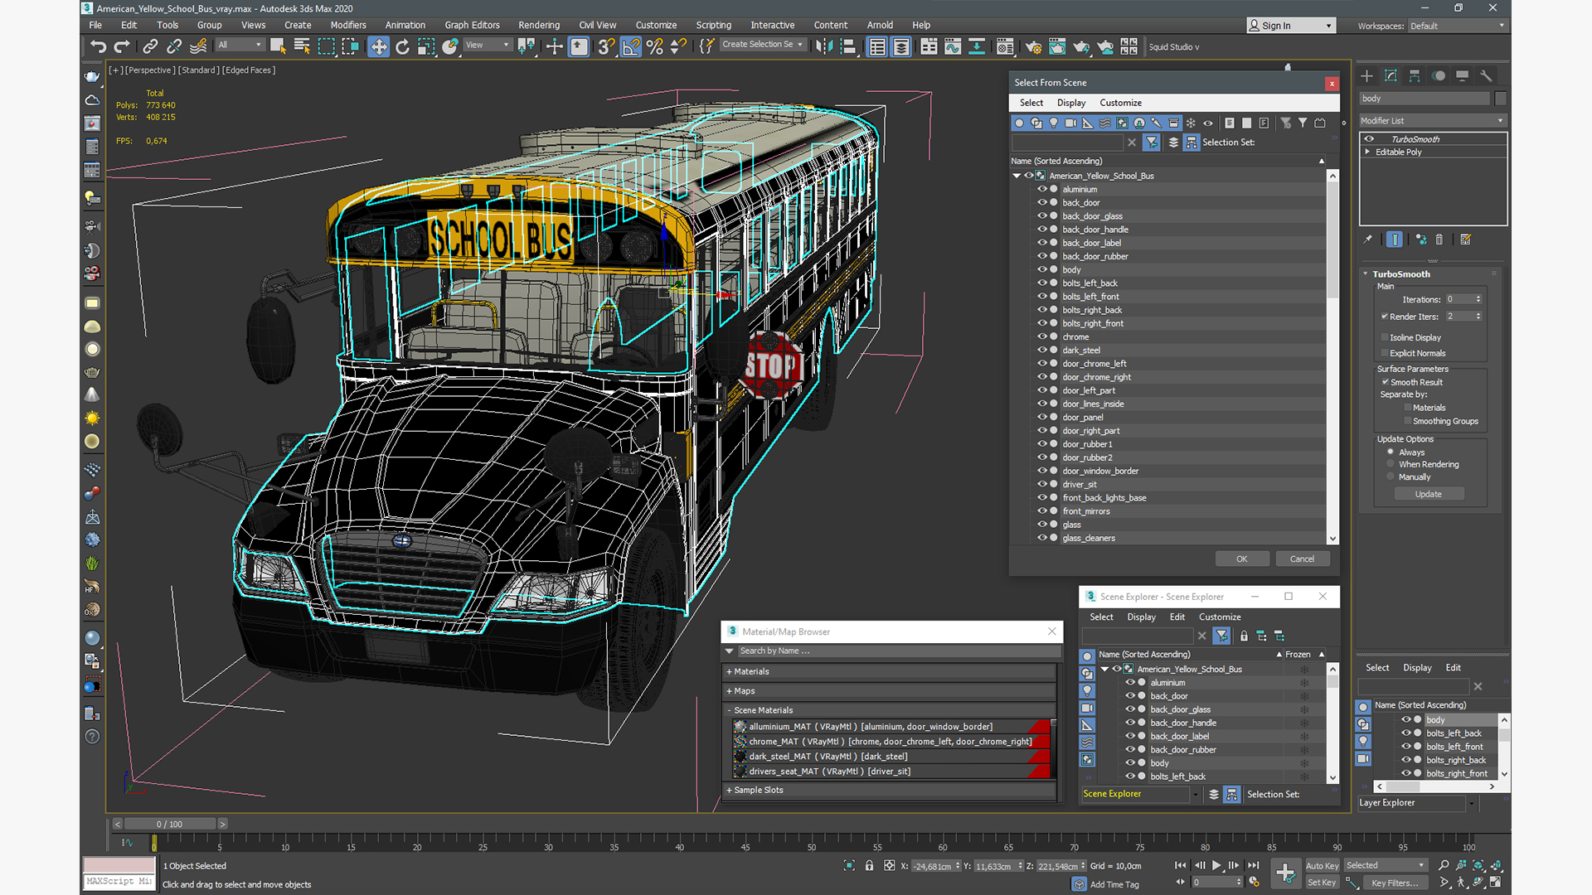Choose the Select Object tool
Screen dimensions: 1592x895
coord(278,47)
